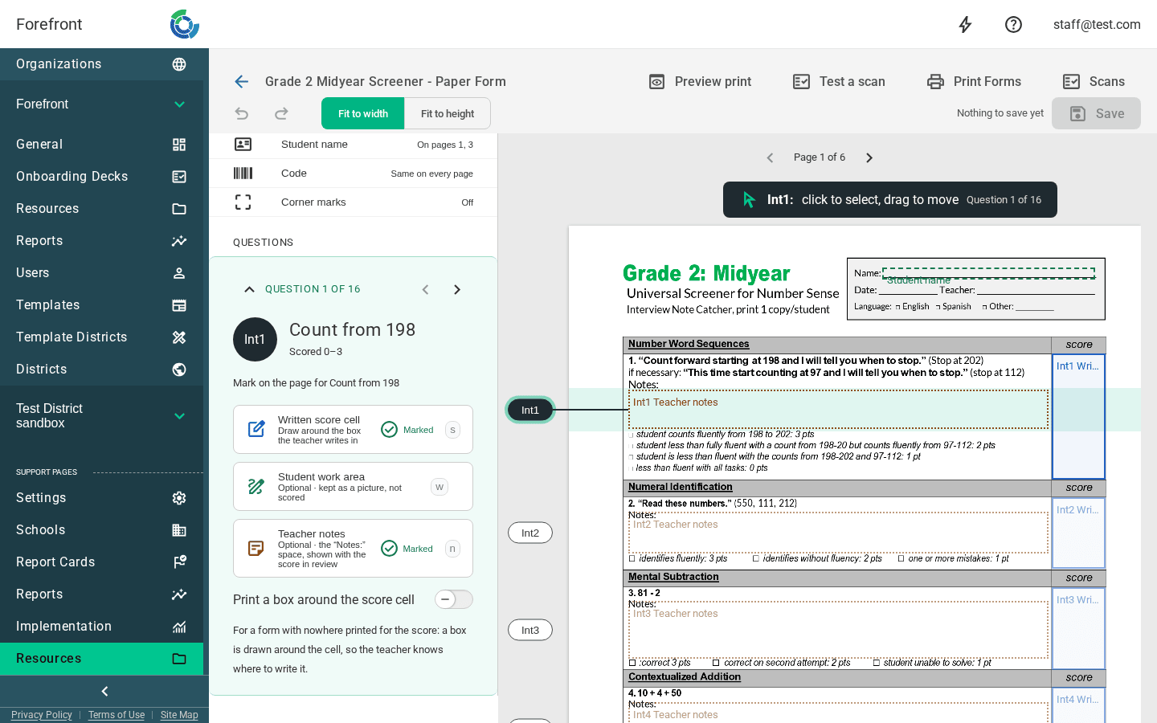Select Student work area option
1157x723 pixels.
click(x=353, y=487)
